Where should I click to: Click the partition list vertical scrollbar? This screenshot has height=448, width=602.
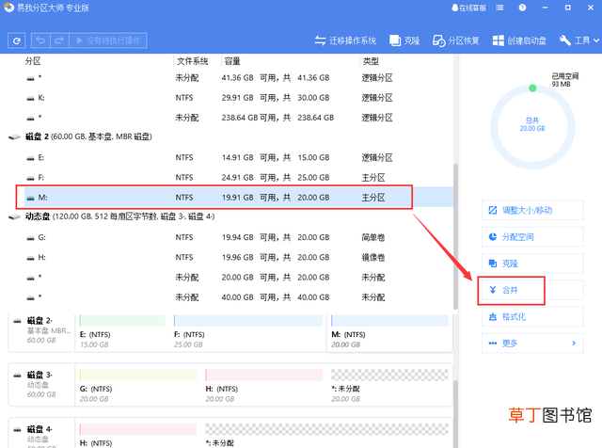(455, 236)
